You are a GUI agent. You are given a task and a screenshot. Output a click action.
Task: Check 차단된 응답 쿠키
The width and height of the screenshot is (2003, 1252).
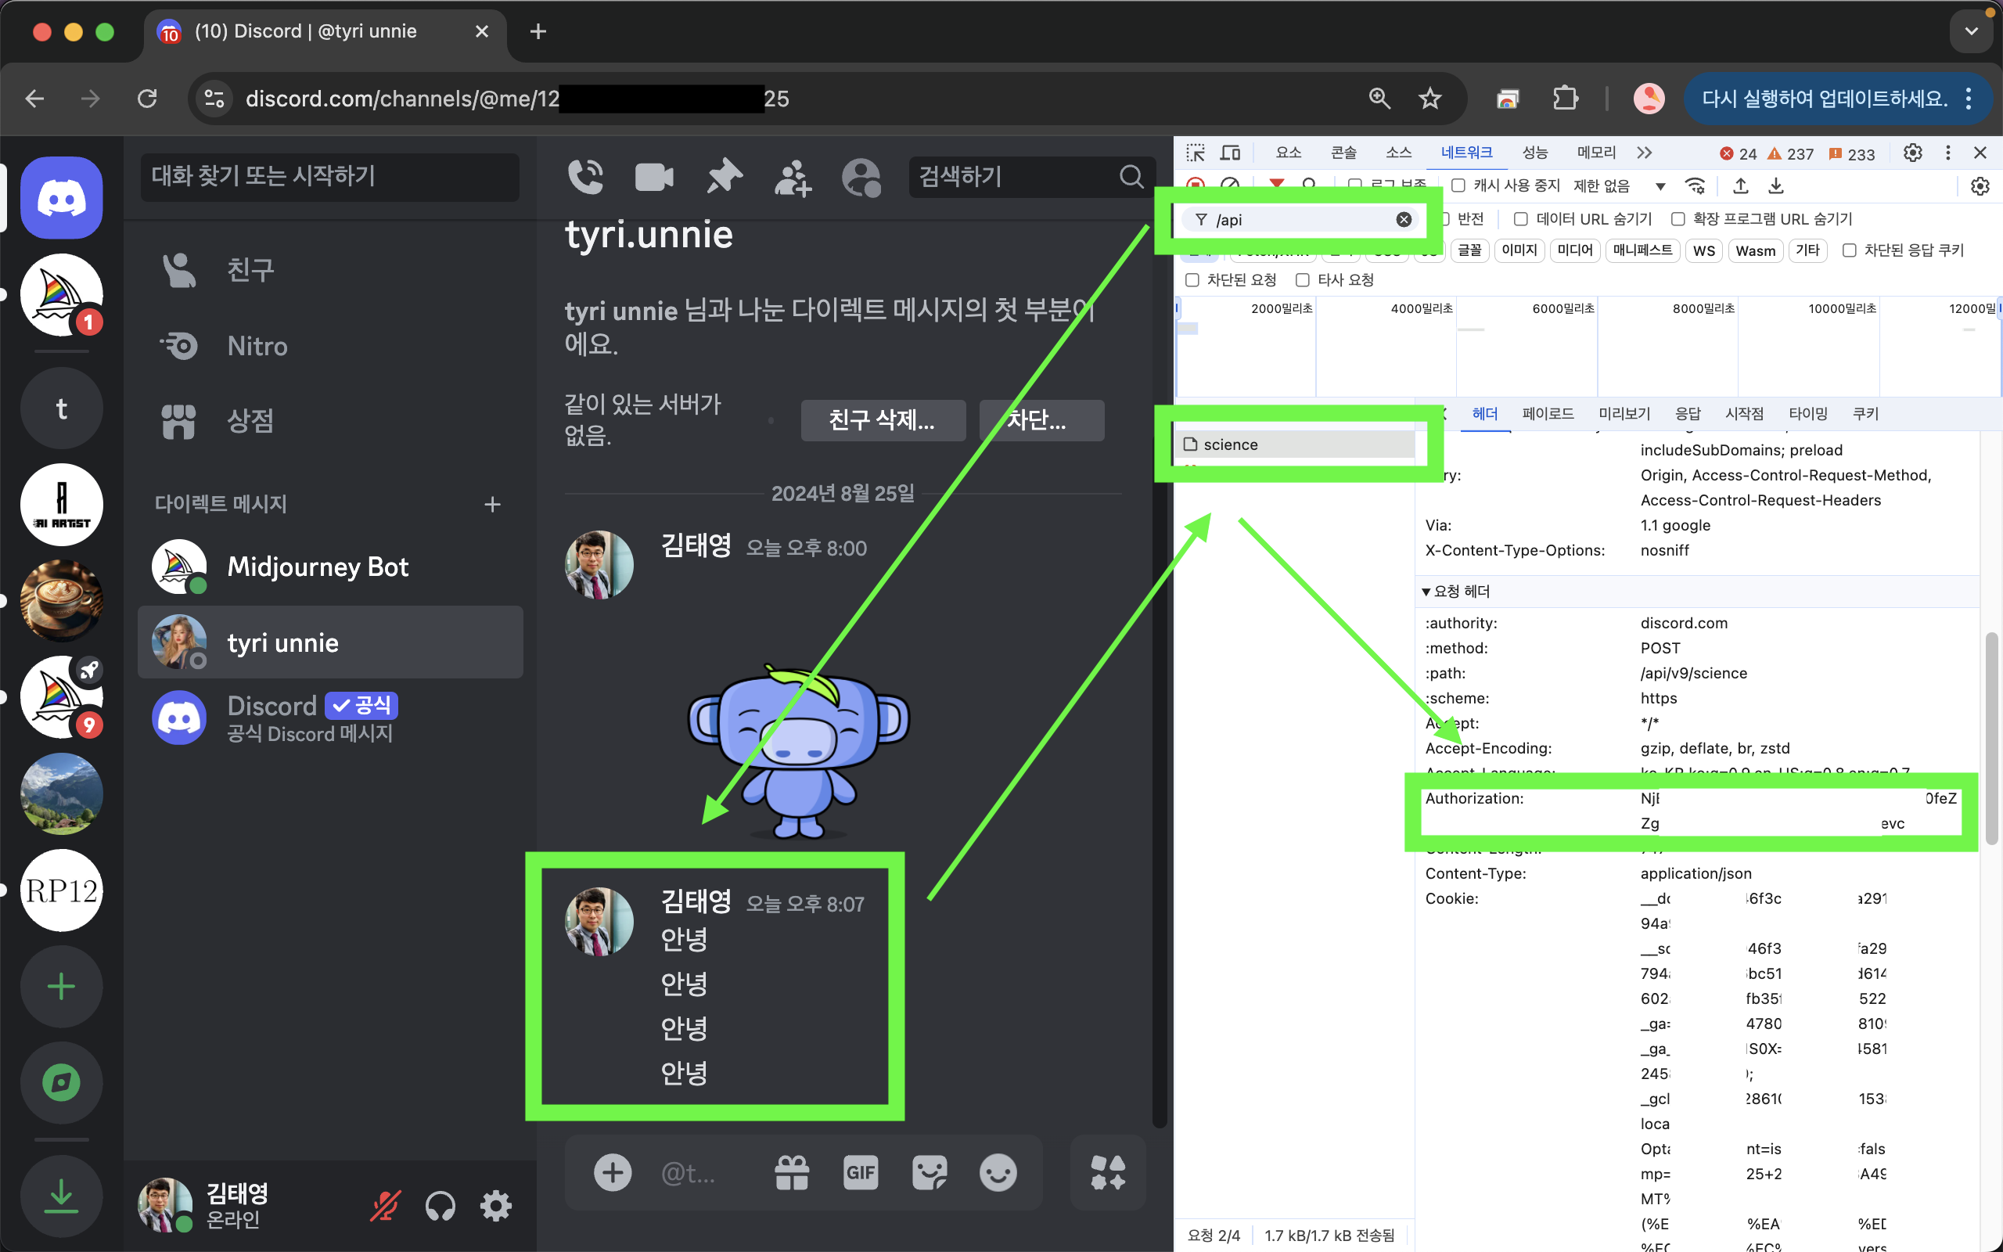point(1849,250)
